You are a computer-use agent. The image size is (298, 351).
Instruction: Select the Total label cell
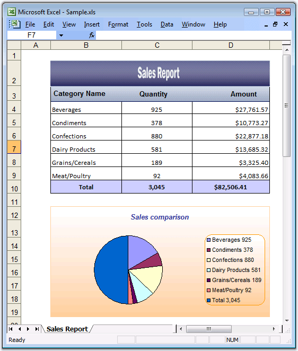[86, 187]
